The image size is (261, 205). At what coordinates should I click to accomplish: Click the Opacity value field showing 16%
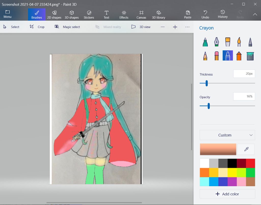[244, 96]
